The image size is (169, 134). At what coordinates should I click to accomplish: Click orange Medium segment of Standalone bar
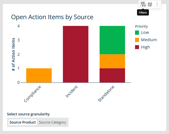[x=112, y=61]
